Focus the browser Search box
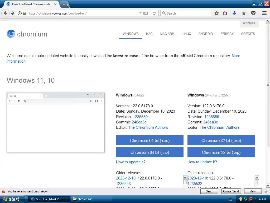Image resolution: width=270 pixels, height=203 pixels. point(186,13)
